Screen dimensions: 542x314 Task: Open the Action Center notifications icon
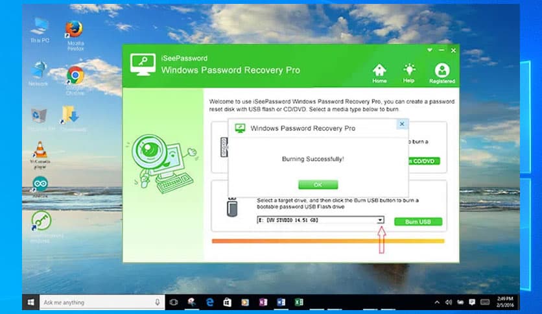coord(472,302)
